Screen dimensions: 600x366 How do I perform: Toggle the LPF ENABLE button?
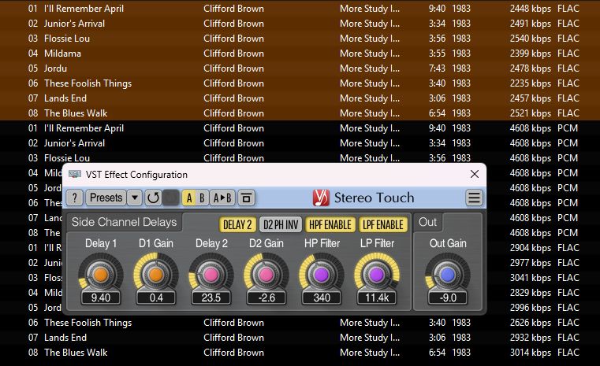click(x=383, y=225)
